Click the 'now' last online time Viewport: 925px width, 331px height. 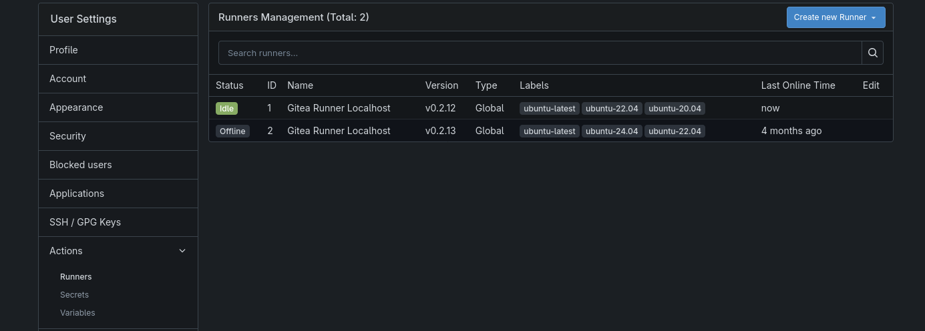770,108
